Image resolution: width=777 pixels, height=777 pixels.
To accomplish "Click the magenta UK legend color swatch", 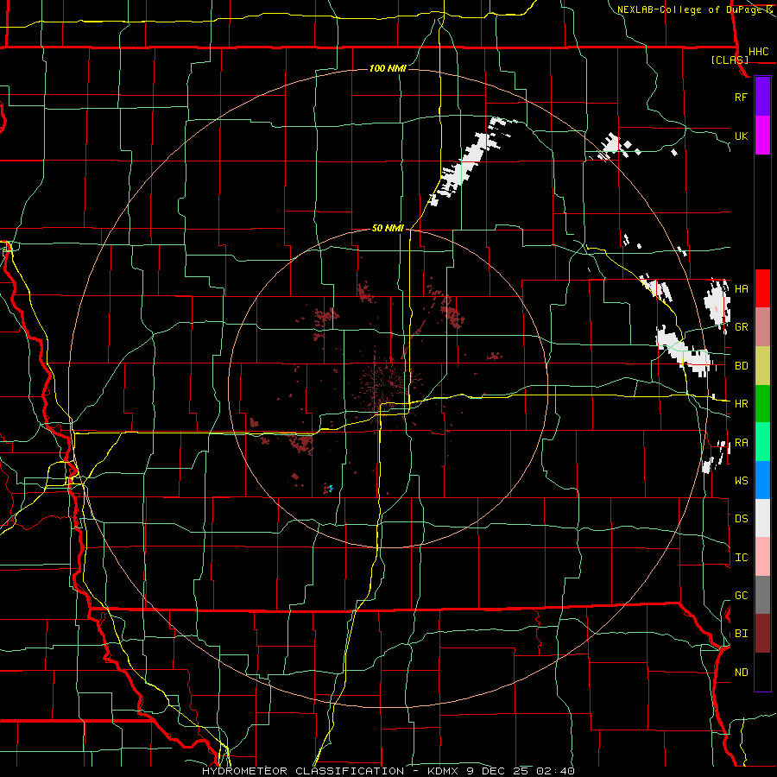I will click(x=762, y=136).
